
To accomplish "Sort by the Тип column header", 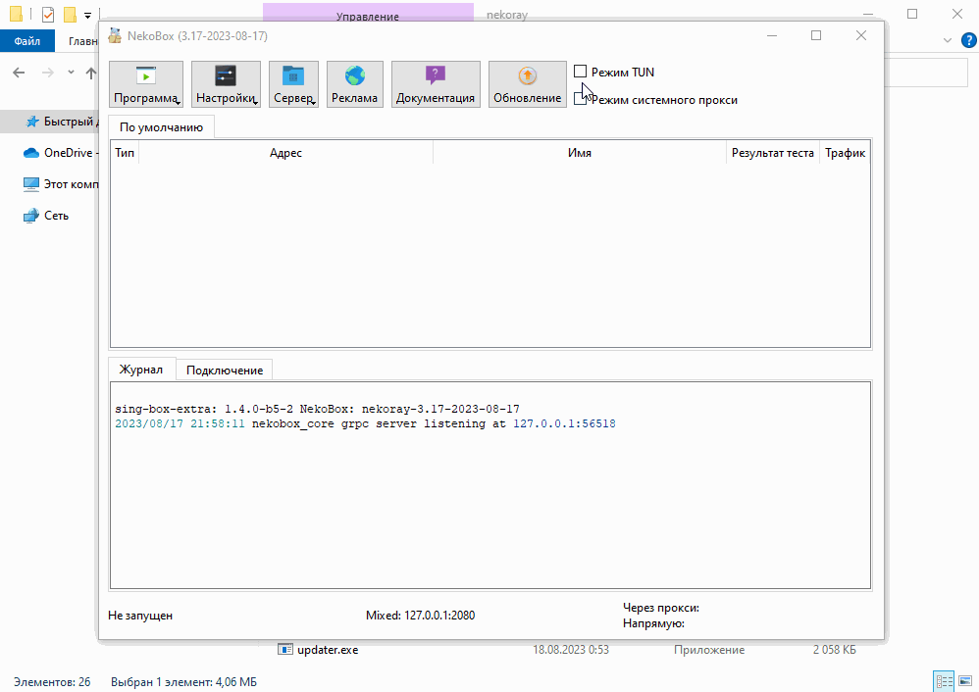I will [x=125, y=153].
